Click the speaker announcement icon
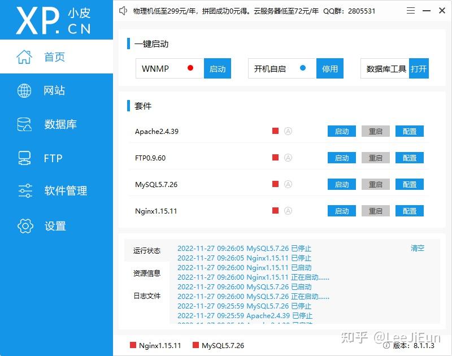 click(123, 11)
